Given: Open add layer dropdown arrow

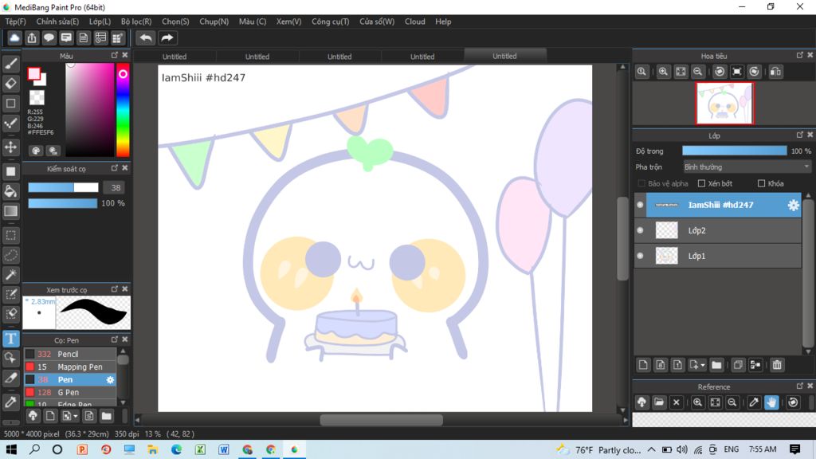Looking at the screenshot, I should click(x=703, y=365).
